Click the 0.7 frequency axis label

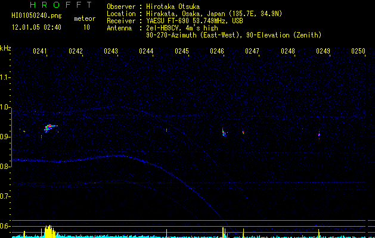coord(5,196)
